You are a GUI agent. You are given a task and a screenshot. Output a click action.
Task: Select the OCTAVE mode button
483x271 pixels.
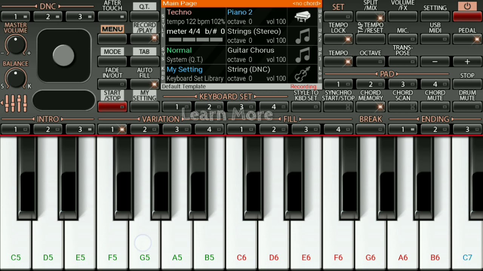pos(371,61)
